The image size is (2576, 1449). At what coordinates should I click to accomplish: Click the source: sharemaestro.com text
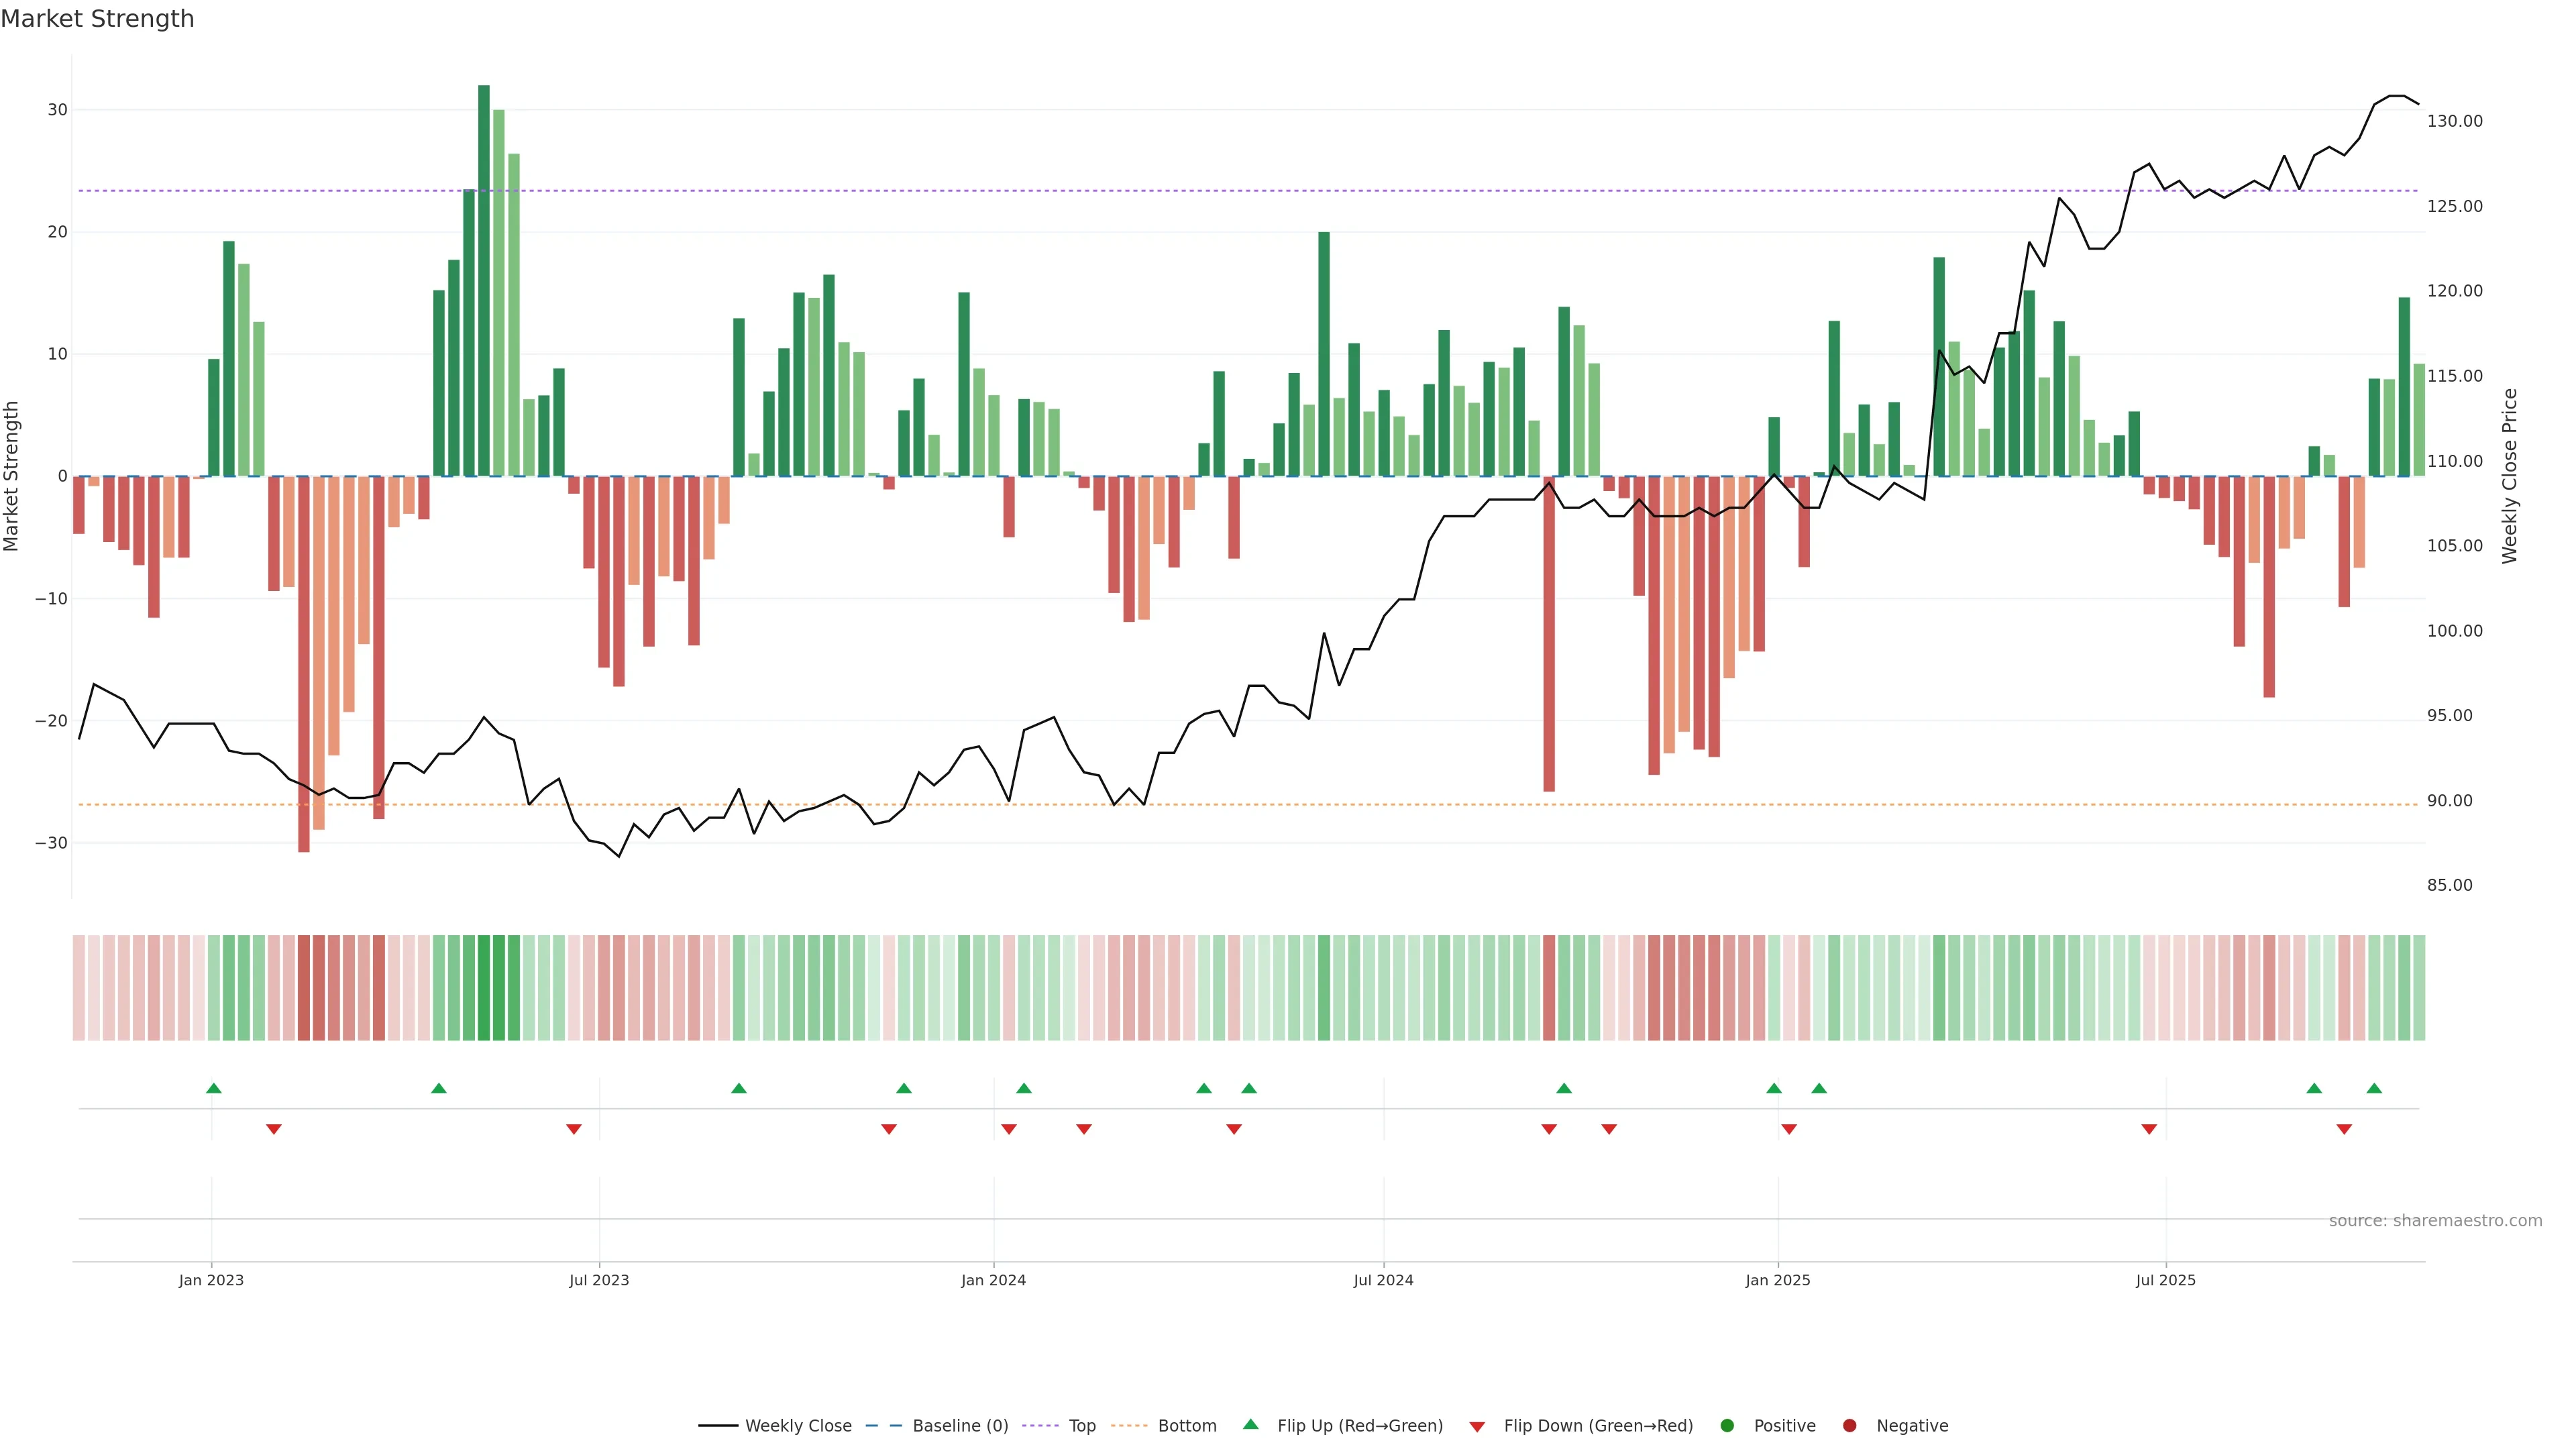point(2435,1221)
